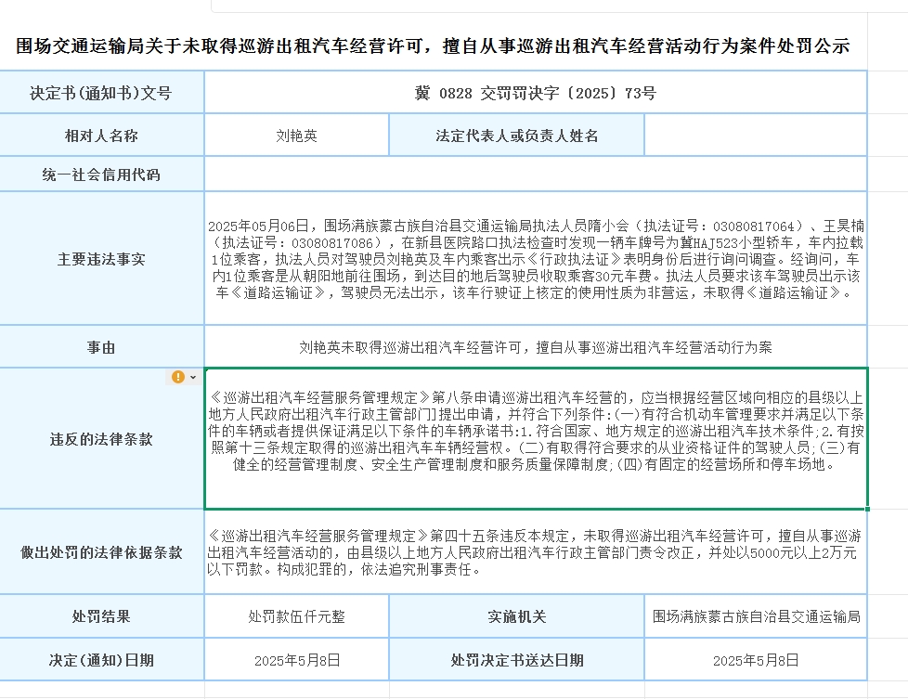Click the cell 处罚款伍仟元整
The height and width of the screenshot is (699, 908).
296,616
